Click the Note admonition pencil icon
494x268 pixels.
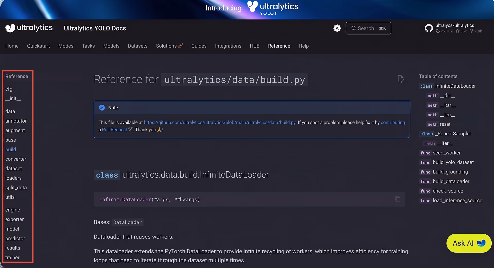(x=102, y=108)
